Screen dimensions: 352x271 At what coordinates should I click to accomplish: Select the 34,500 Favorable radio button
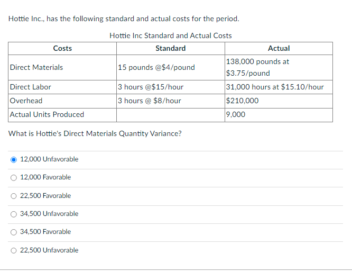pyautogui.click(x=14, y=232)
